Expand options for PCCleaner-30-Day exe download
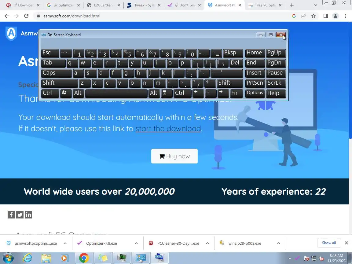Screen dimensions: 352x264 point(207,243)
